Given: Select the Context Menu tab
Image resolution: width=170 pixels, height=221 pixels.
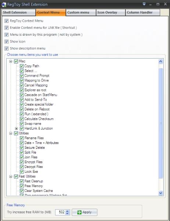Looking at the screenshot, I should pyautogui.click(x=51, y=13).
